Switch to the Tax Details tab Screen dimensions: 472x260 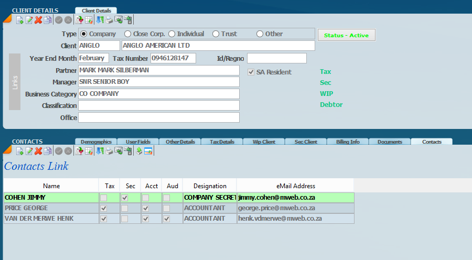click(x=222, y=142)
